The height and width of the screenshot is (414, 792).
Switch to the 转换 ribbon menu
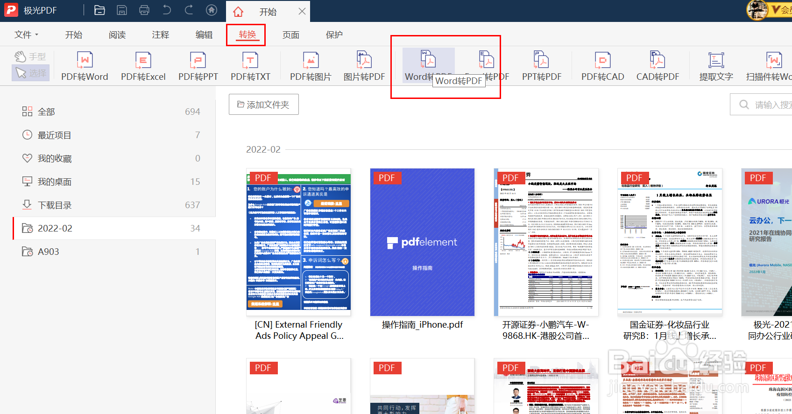[247, 35]
